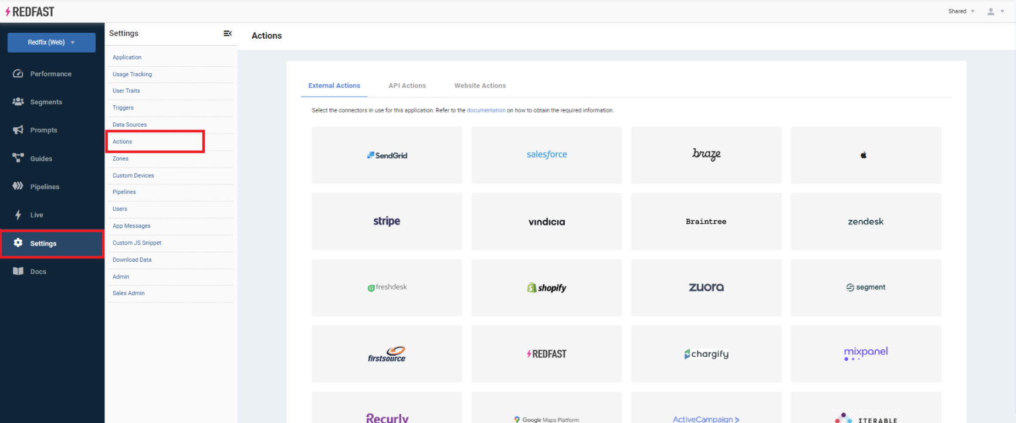Open Users settings item
Image resolution: width=1016 pixels, height=423 pixels.
click(x=120, y=209)
